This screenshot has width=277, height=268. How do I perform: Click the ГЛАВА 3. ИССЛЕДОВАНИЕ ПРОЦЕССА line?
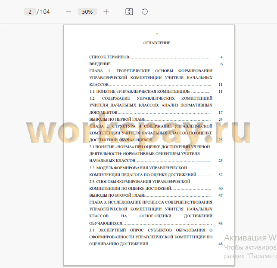[151, 202]
